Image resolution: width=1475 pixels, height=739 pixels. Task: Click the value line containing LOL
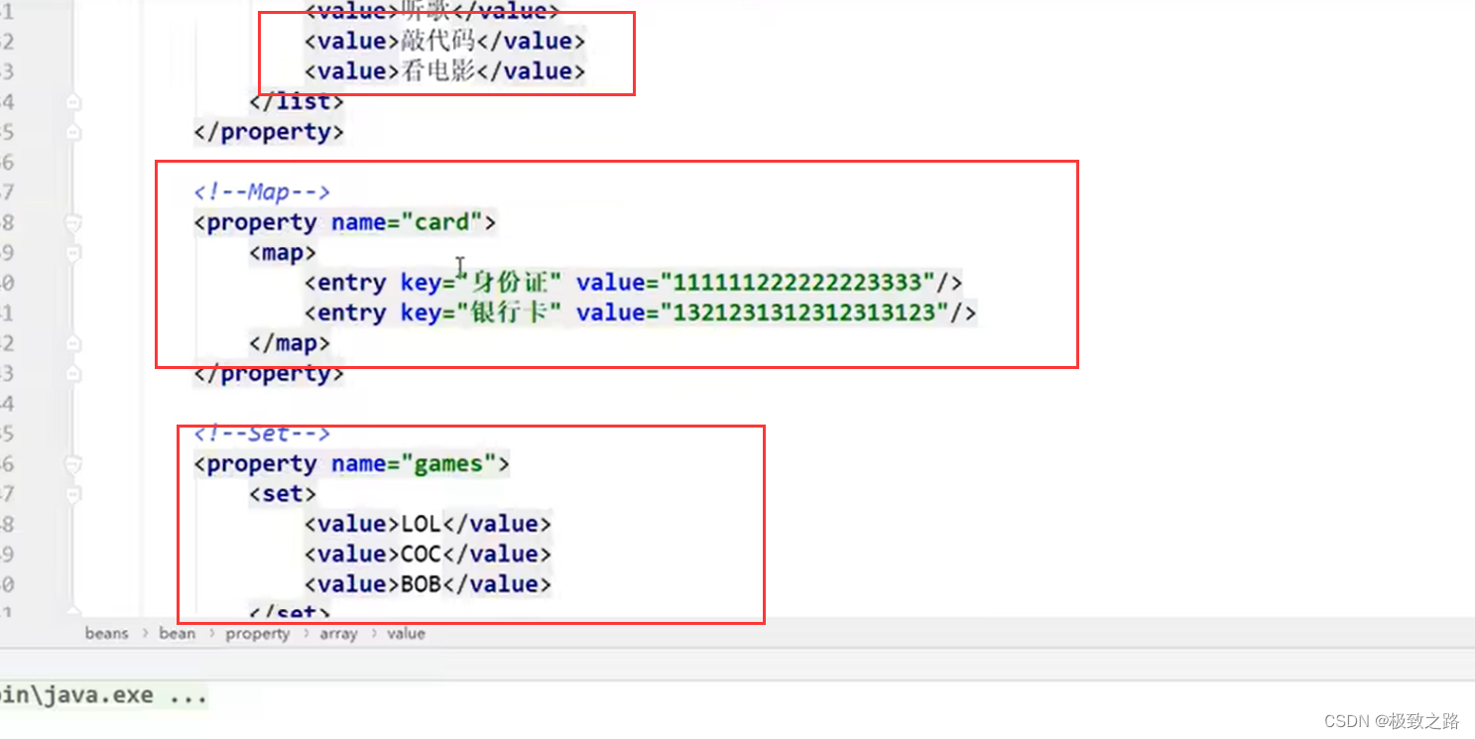428,524
